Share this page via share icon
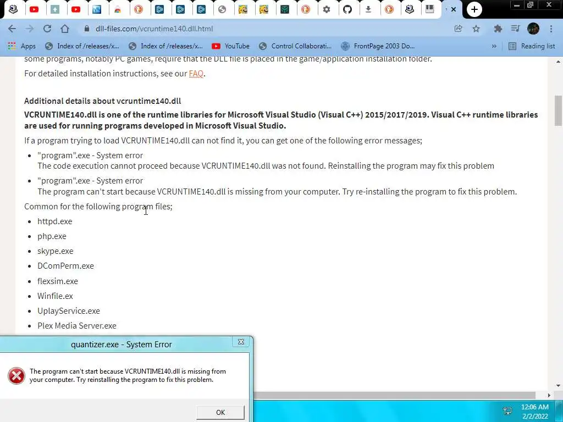 pyautogui.click(x=458, y=29)
